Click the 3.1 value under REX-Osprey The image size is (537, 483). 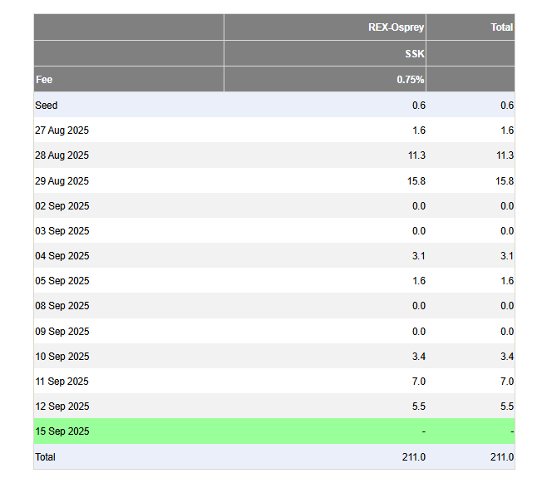pyautogui.click(x=418, y=255)
